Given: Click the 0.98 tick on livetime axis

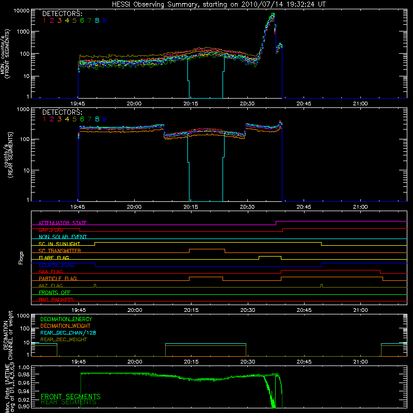Looking at the screenshot, I should click(24, 374).
